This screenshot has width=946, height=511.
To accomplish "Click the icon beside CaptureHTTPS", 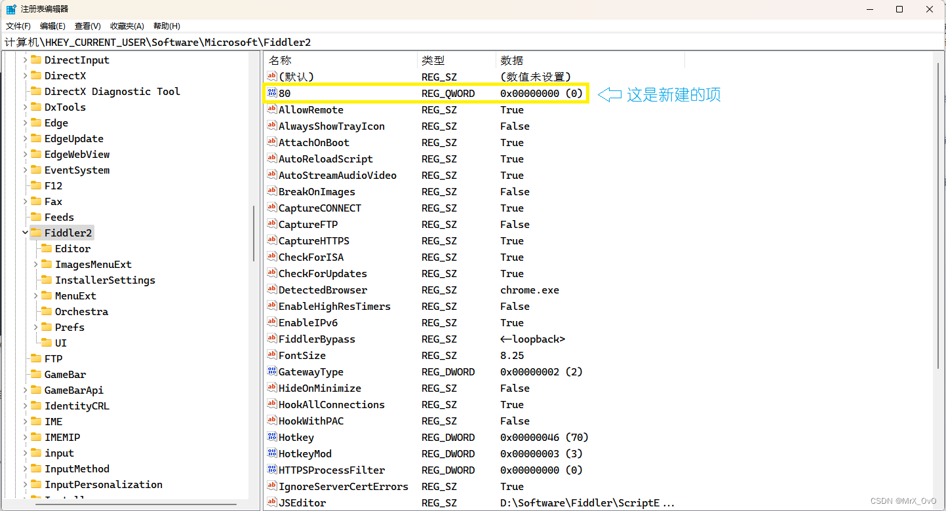I will coord(272,240).
